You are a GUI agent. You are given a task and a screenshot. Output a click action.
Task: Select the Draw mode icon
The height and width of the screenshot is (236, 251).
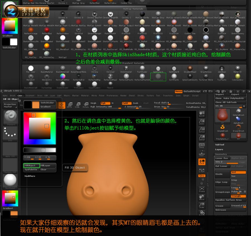pos(62,105)
